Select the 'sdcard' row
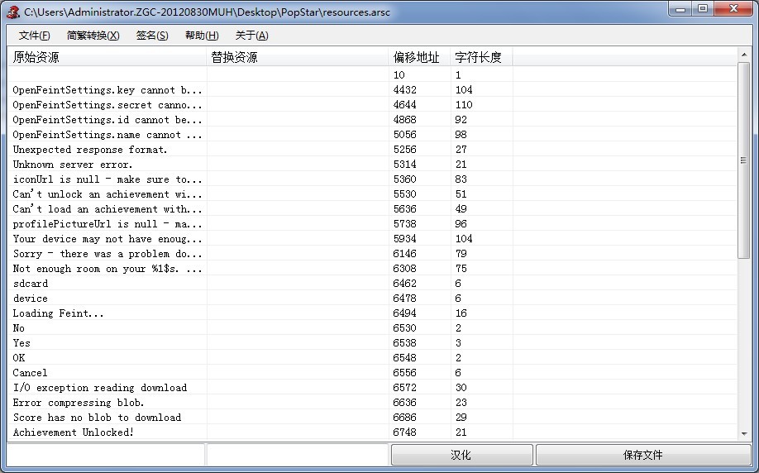The width and height of the screenshot is (759, 473). point(372,283)
